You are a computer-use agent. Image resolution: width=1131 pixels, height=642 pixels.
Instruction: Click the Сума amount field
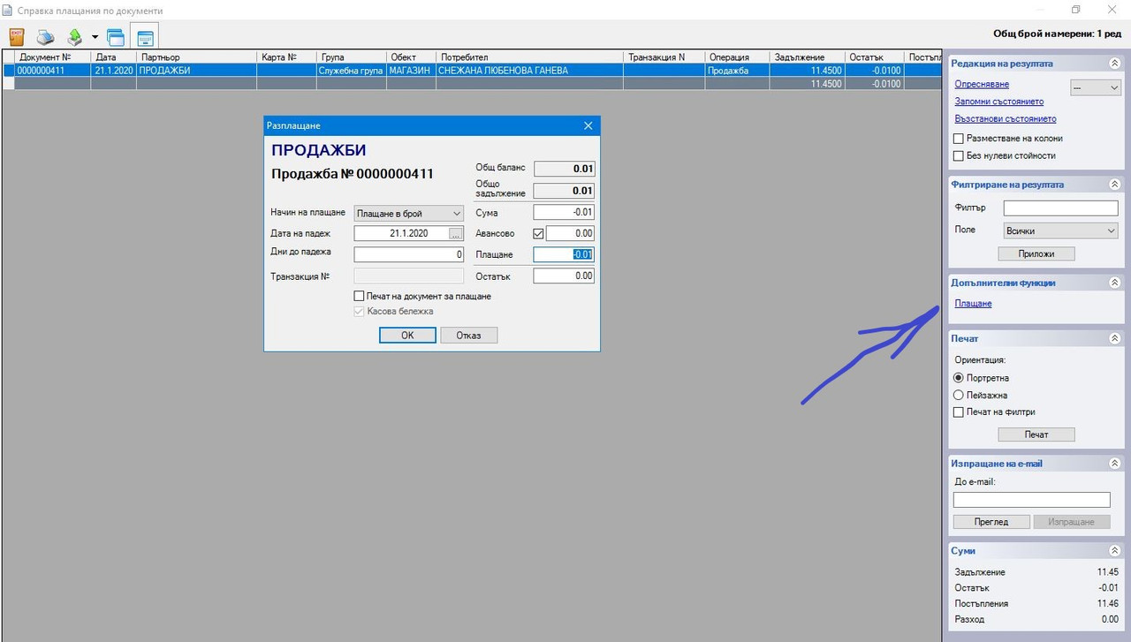[x=564, y=213]
